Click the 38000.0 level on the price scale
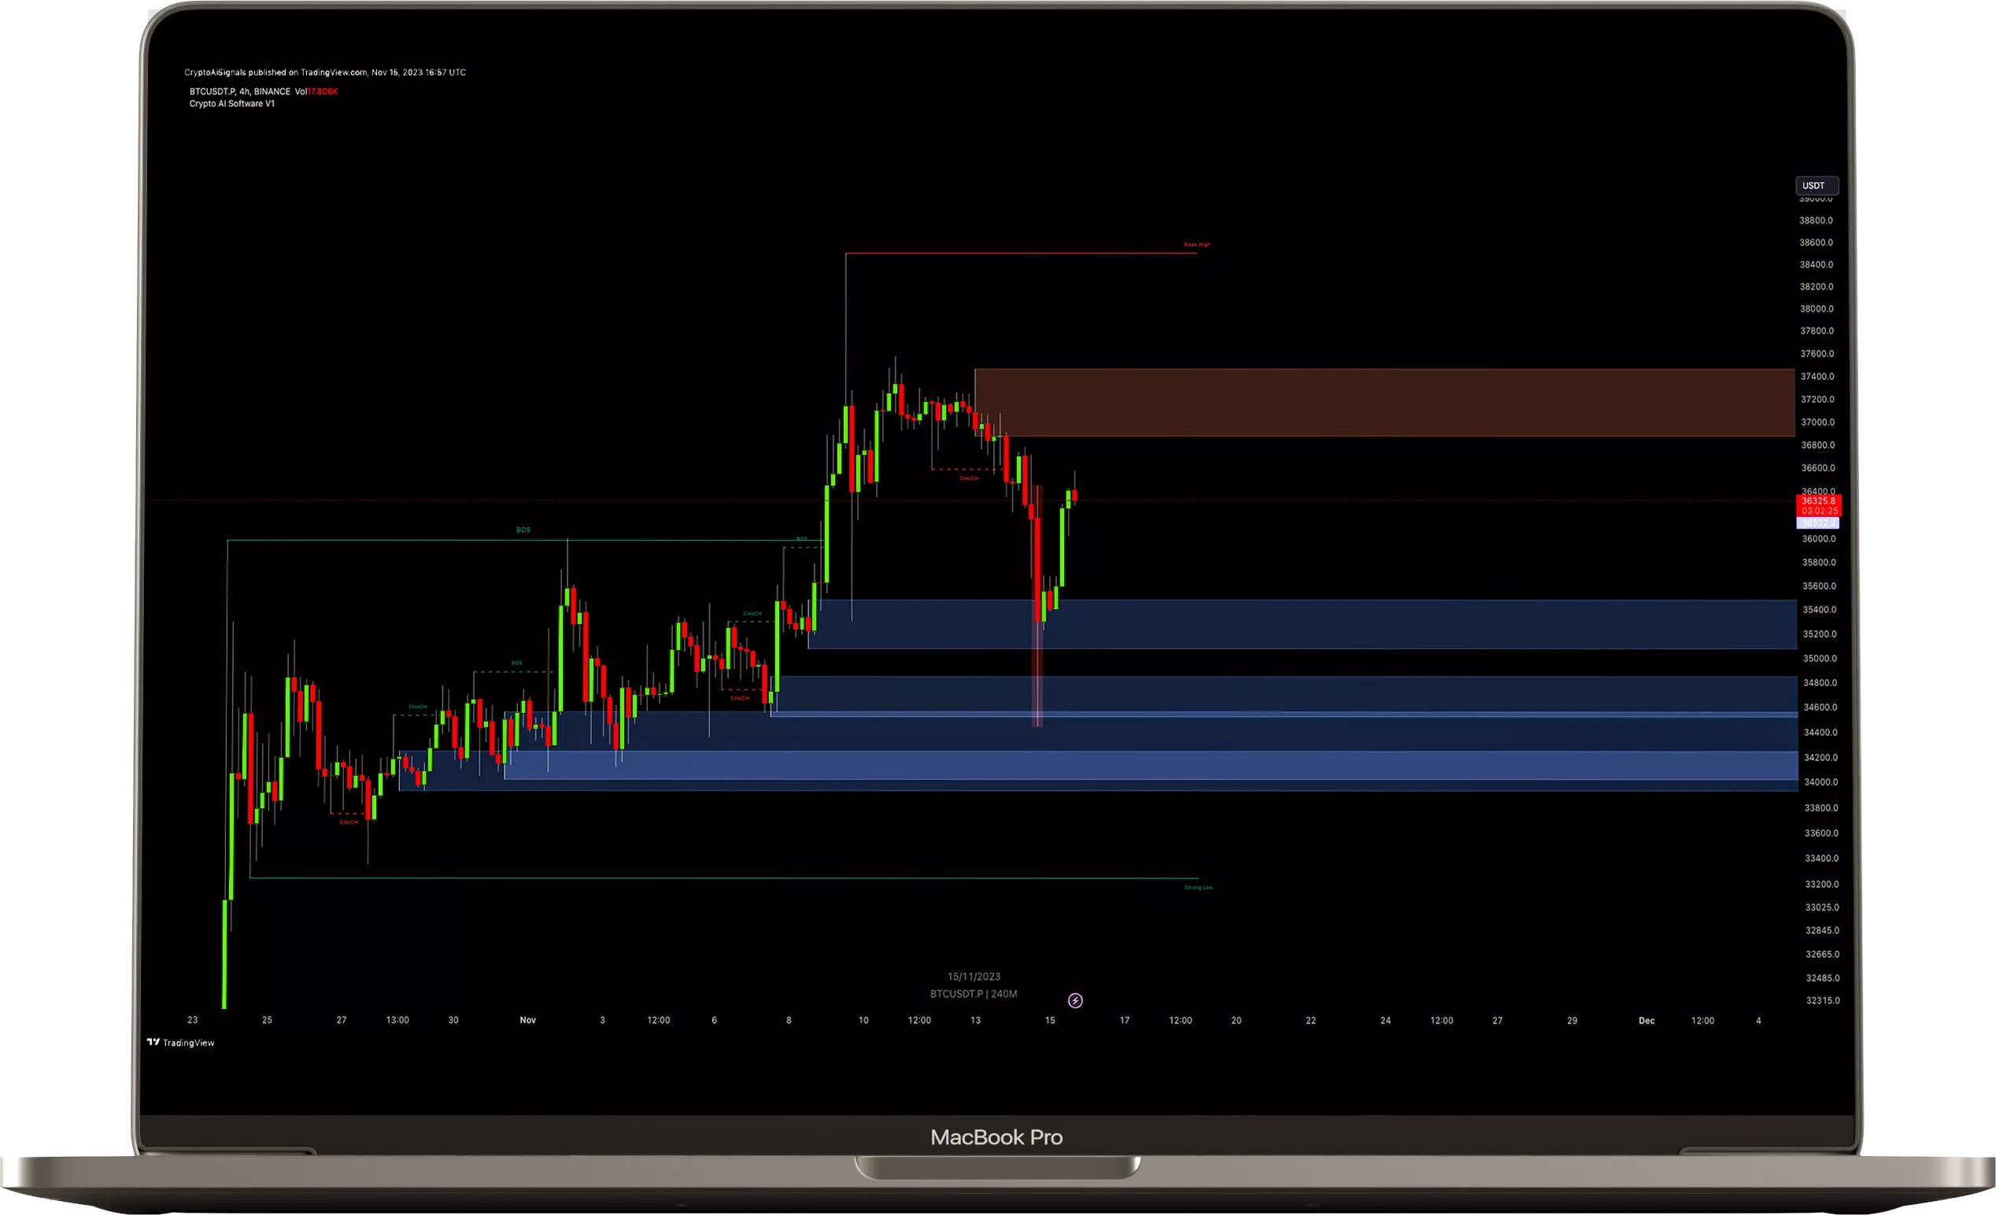This screenshot has width=1996, height=1215. 1817,308
